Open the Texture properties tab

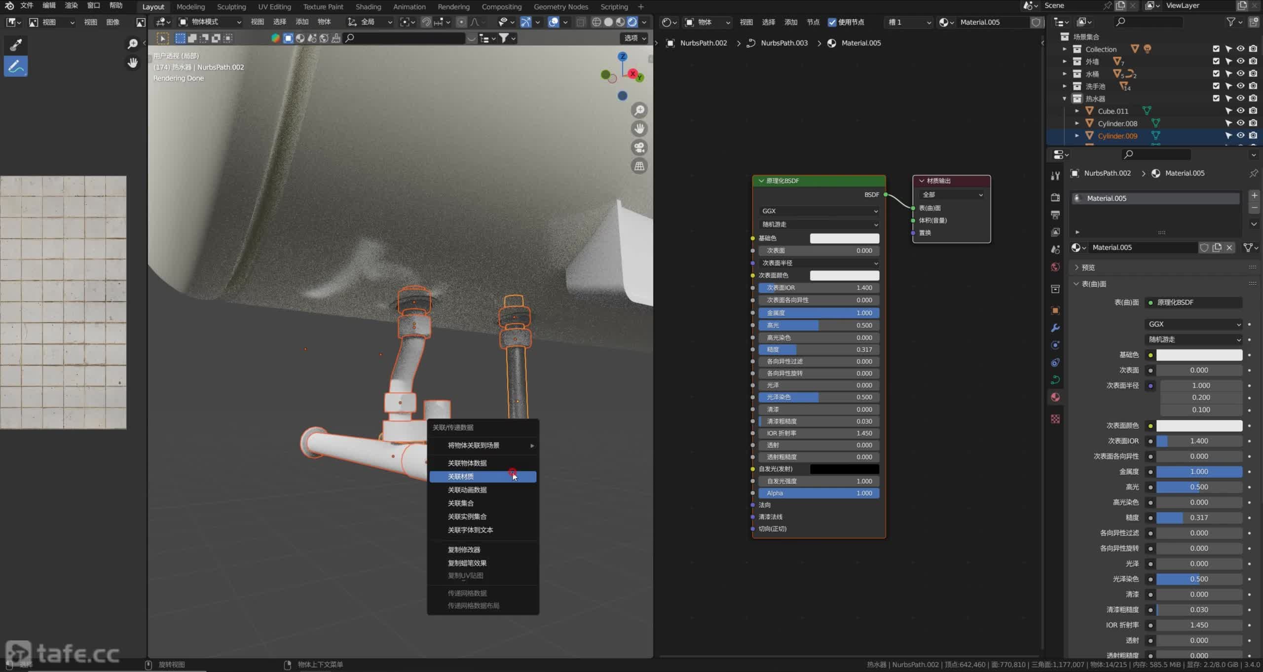pyautogui.click(x=1055, y=419)
